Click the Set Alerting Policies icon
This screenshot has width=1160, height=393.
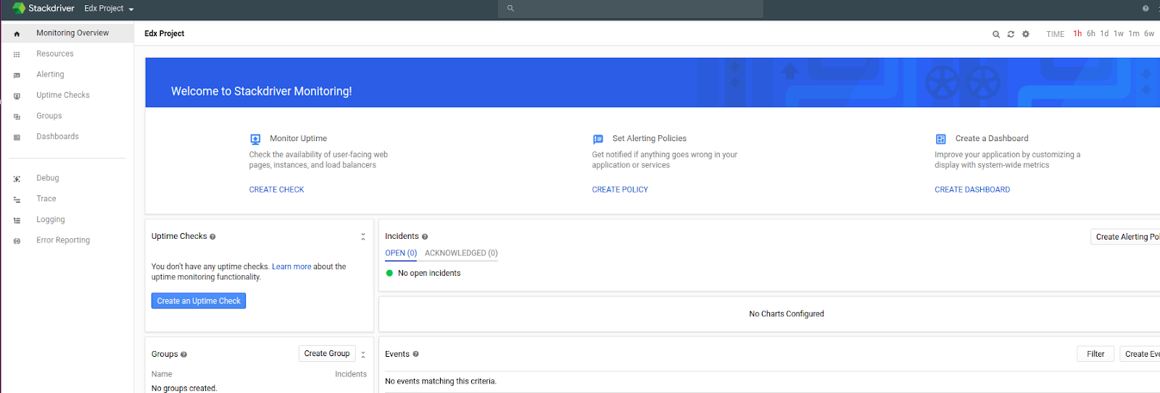click(598, 139)
